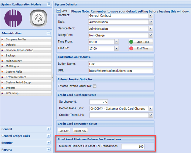Click the Set Key button
Viewport: 191px width, 153px height.
click(x=64, y=131)
